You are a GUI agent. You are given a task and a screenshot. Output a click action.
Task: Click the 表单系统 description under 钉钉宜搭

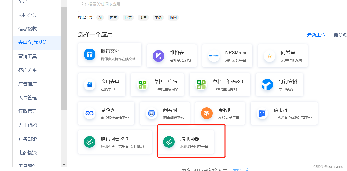[x=286, y=89]
